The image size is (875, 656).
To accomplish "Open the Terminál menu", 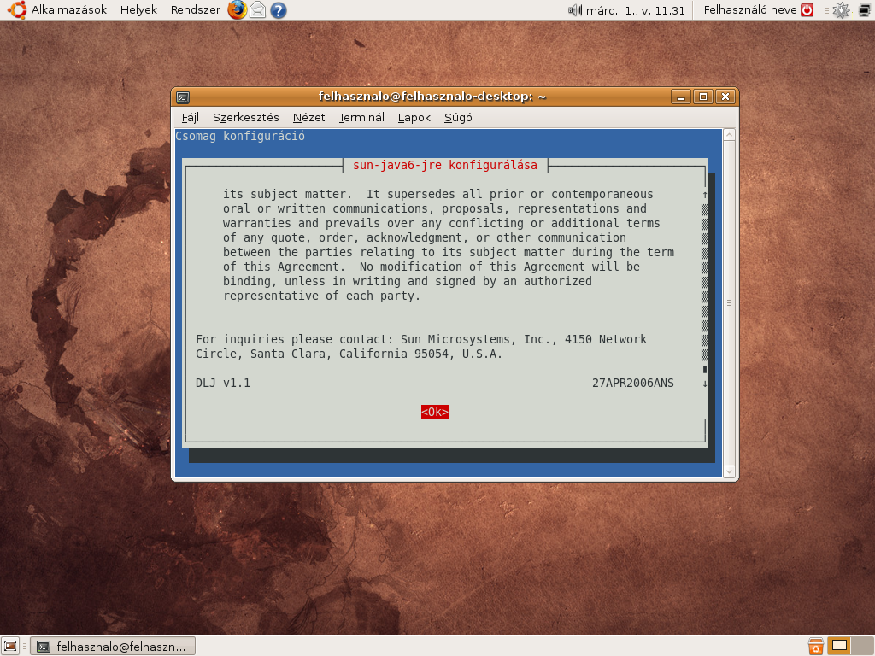I will pyautogui.click(x=361, y=118).
